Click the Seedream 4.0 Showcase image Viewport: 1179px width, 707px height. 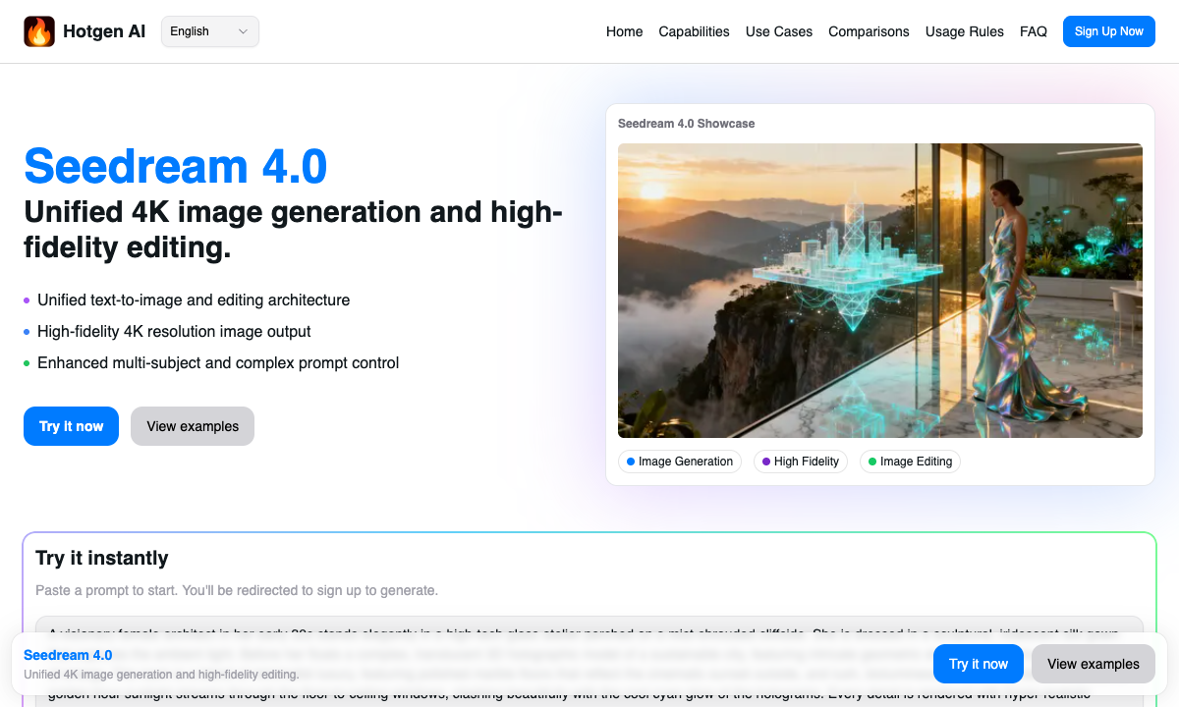(x=879, y=290)
